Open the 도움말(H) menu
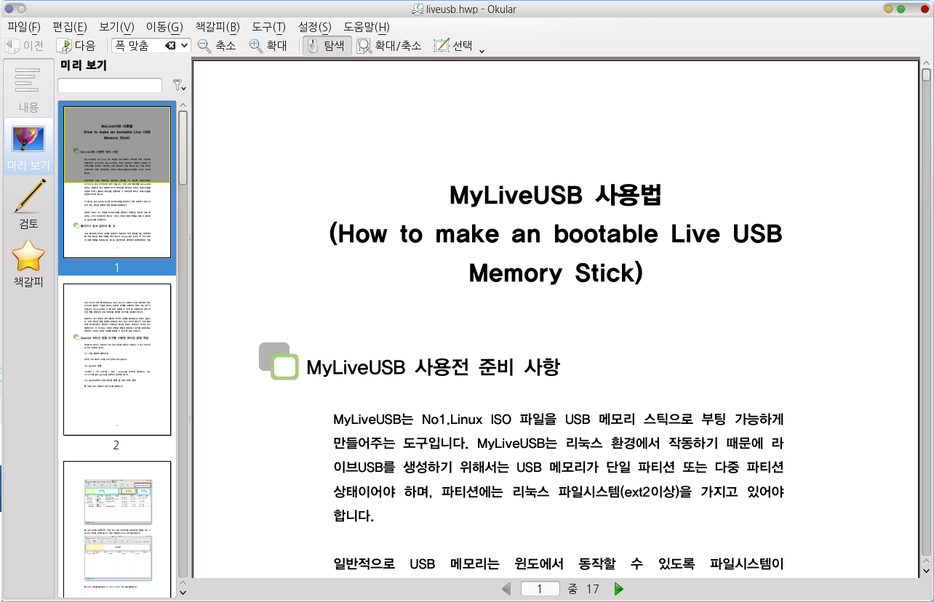 pos(367,27)
